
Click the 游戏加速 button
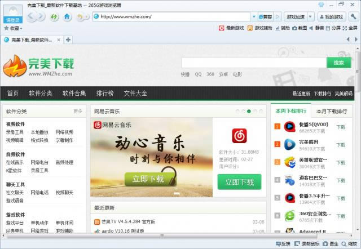(296, 17)
